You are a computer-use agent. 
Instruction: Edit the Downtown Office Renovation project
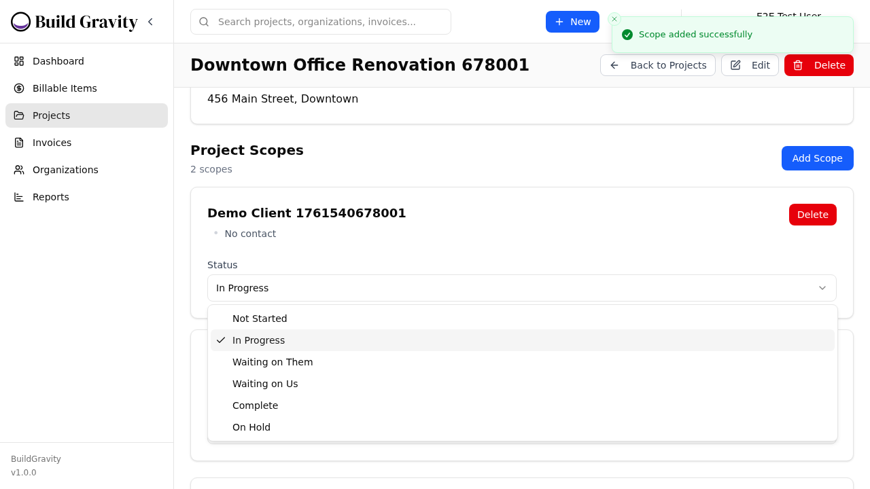[x=750, y=65]
